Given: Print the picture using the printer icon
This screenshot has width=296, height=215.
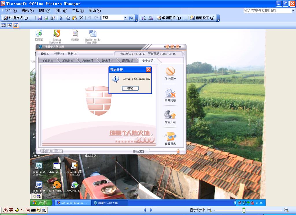Looking at the screenshot, I should [x=46, y=18].
